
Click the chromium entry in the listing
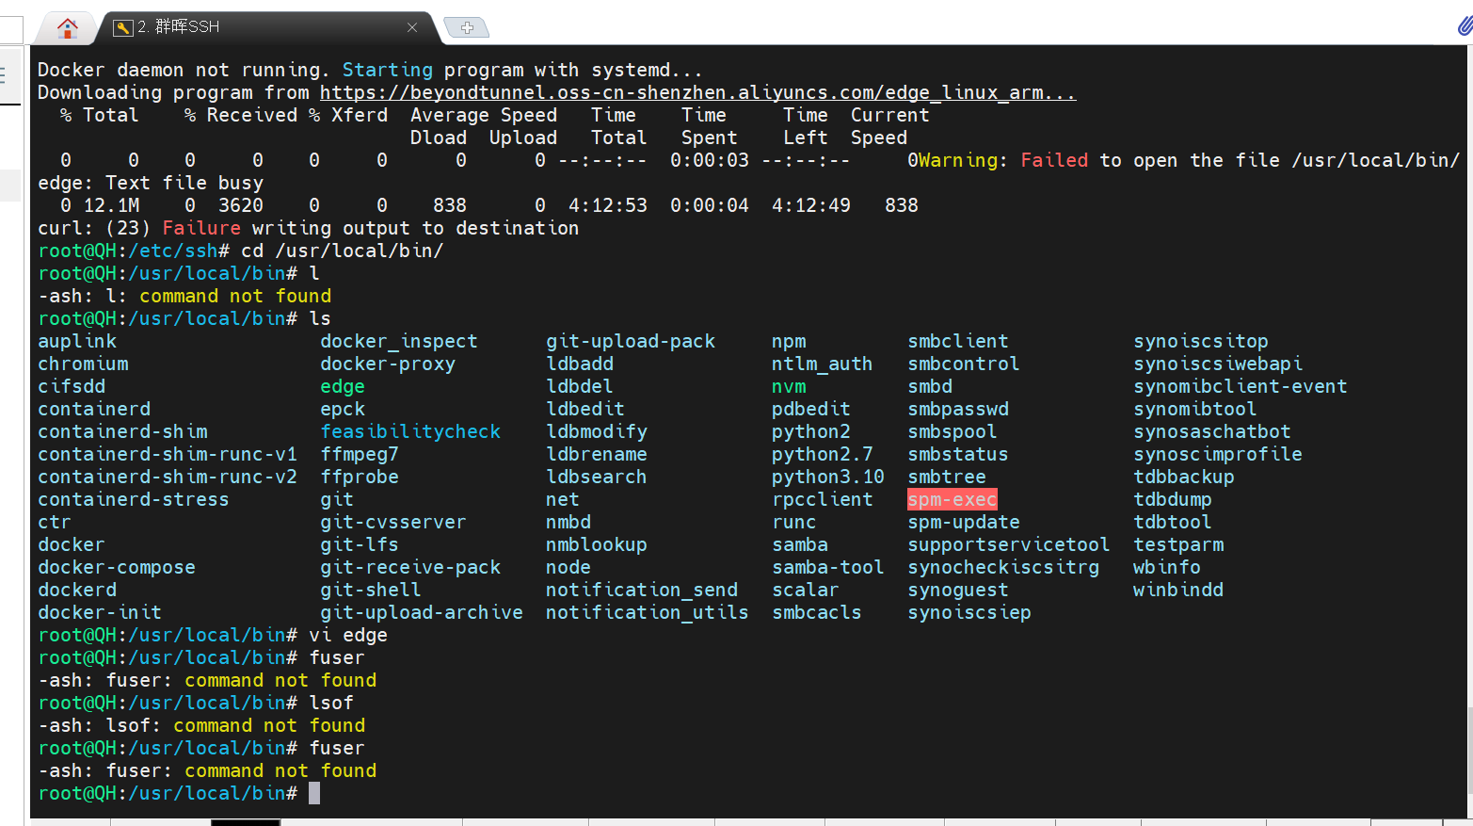coord(83,364)
